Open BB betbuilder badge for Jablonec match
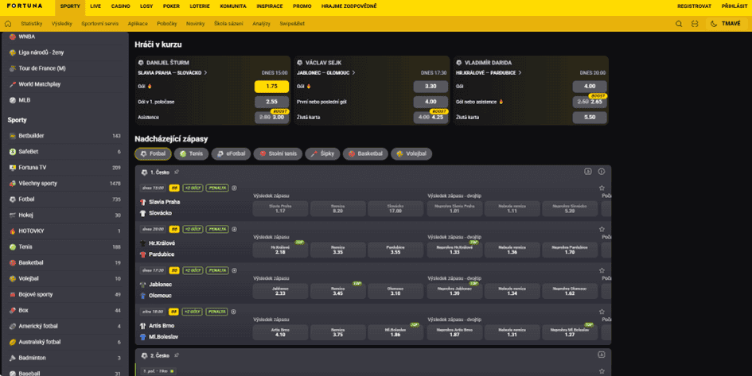The image size is (752, 376). pyautogui.click(x=174, y=270)
